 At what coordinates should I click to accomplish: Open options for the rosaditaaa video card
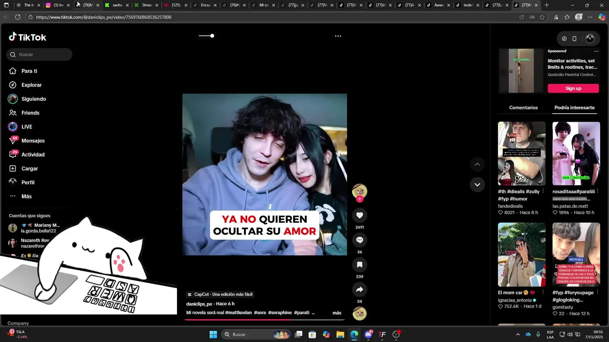597,191
